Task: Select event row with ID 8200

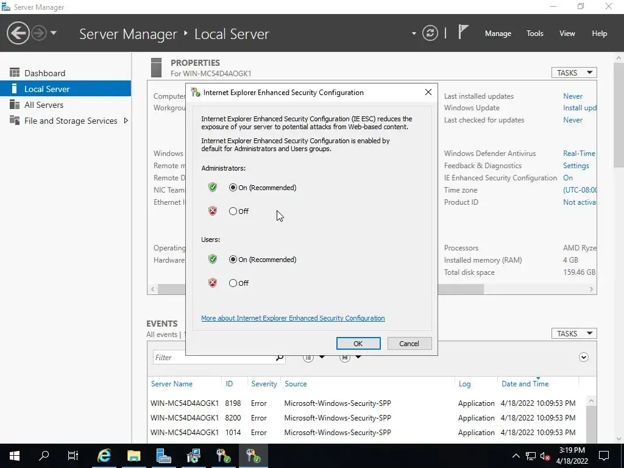Action: 366,418
